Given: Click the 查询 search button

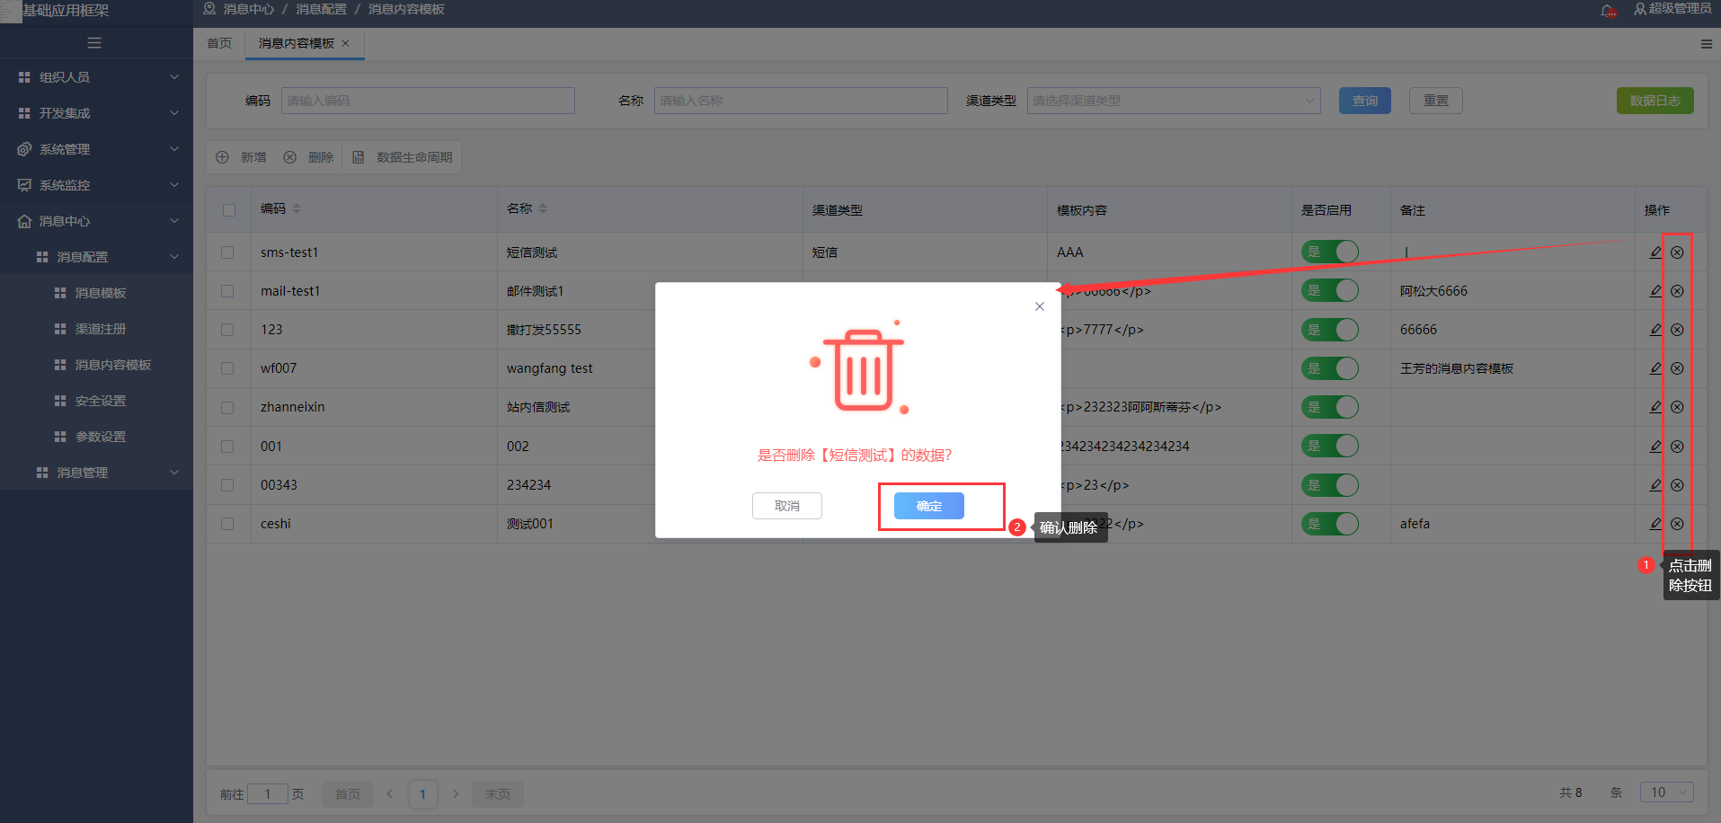Looking at the screenshot, I should (x=1365, y=101).
